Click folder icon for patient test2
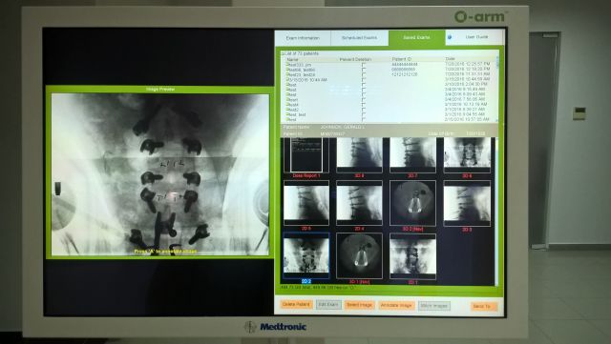The height and width of the screenshot is (344, 611). click(x=287, y=111)
